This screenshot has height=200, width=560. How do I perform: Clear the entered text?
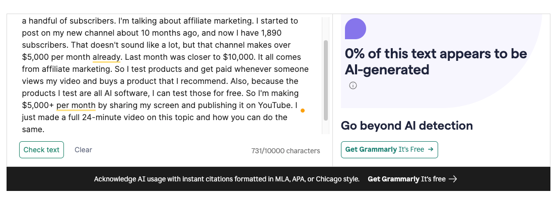click(x=83, y=150)
